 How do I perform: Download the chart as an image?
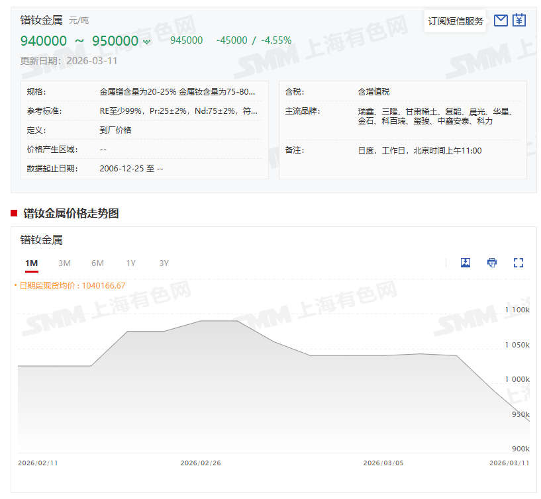(466, 263)
